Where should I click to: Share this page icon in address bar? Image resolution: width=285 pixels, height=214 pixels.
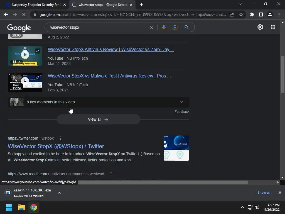(x=232, y=14)
